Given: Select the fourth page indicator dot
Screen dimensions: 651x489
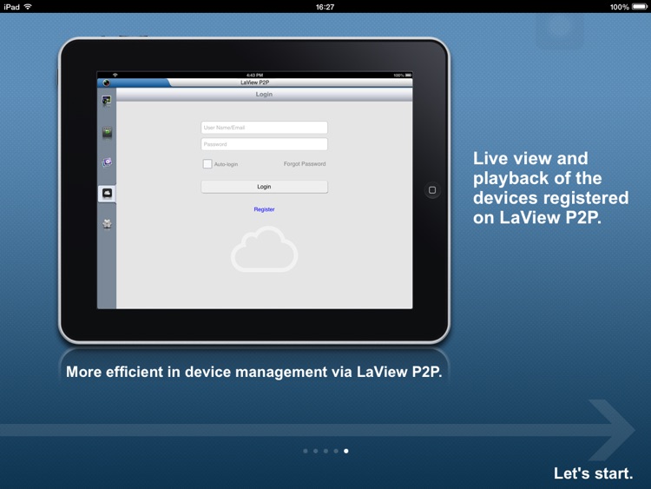Looking at the screenshot, I should click(336, 451).
